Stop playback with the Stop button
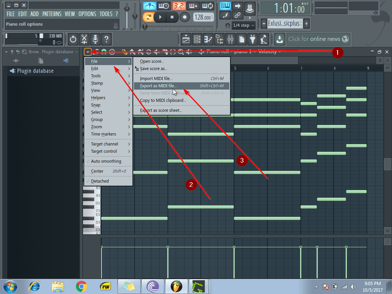This screenshot has width=392, height=294. (172, 17)
